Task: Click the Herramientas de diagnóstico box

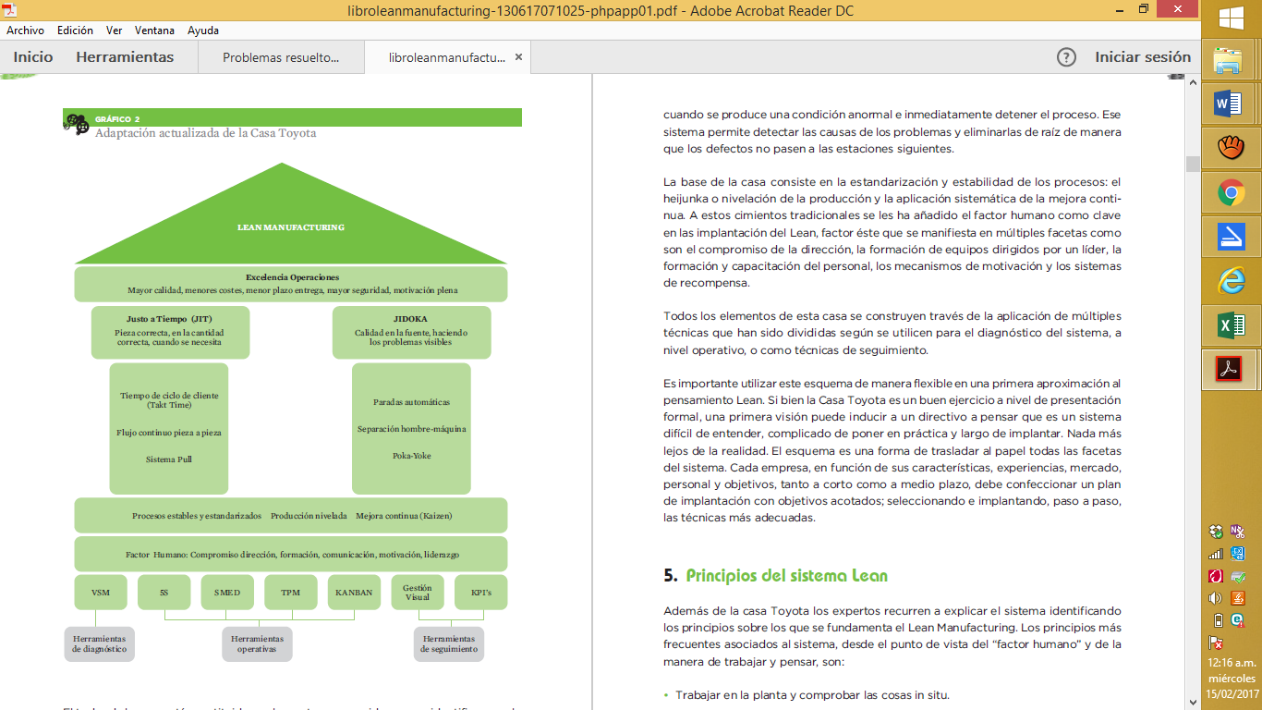Action: [100, 644]
